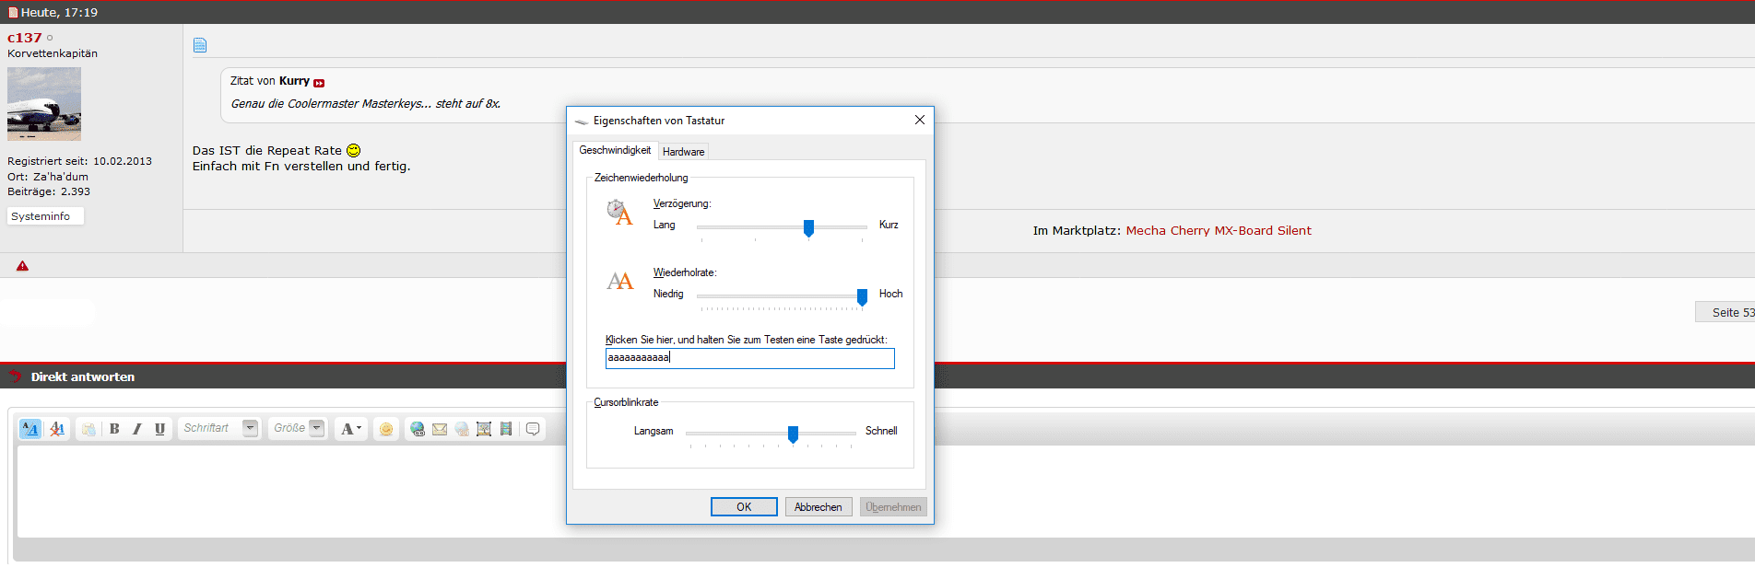Toggle italic formatting in reply editor
The image size is (1755, 579).
137,429
